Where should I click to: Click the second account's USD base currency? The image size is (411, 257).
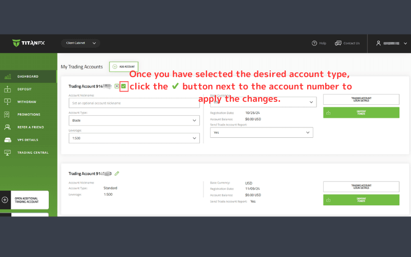tap(249, 183)
